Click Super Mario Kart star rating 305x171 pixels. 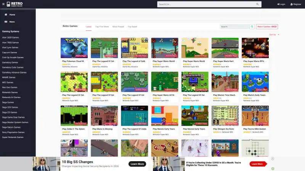click(217, 64)
